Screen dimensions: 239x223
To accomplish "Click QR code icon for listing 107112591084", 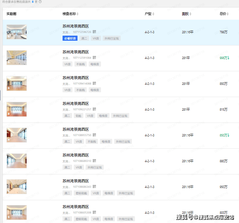I will pos(95,58).
